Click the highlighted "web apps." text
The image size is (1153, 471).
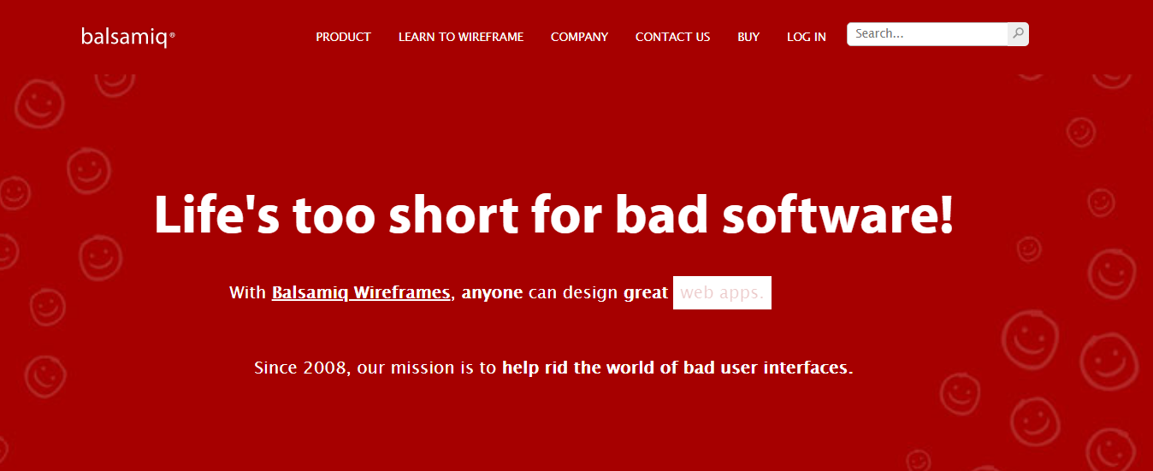(x=722, y=292)
